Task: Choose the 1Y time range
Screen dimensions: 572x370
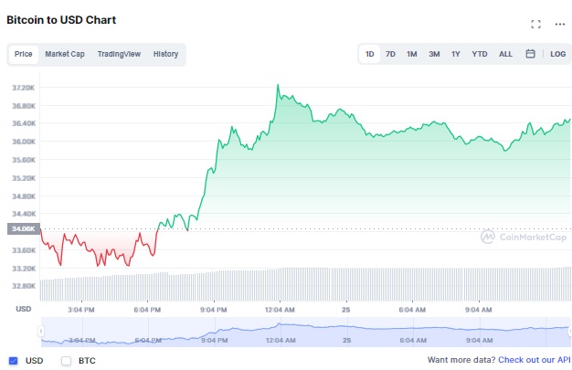Action: (x=455, y=54)
